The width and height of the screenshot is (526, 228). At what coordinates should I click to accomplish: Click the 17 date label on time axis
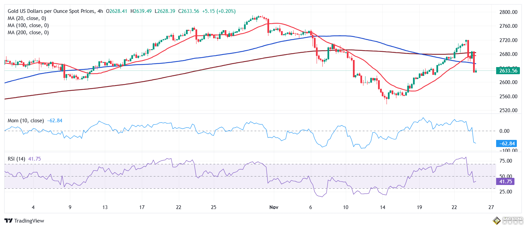(142, 207)
